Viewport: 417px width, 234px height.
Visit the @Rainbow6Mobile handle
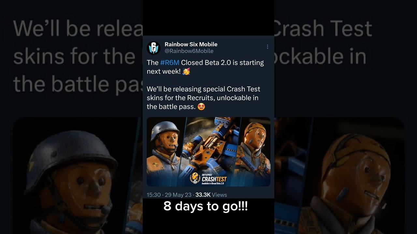tap(189, 51)
